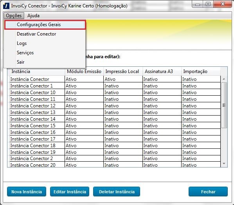
Task: Select the row 'Instância Conector'
Action: (115, 79)
